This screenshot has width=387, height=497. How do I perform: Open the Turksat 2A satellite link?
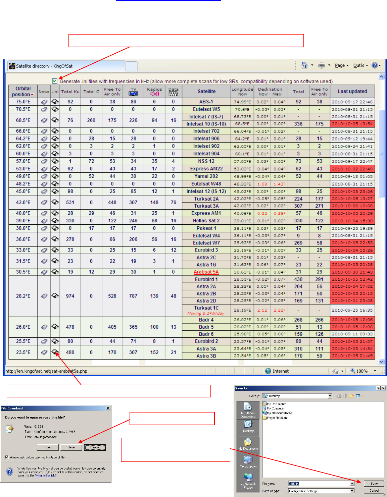click(206, 199)
